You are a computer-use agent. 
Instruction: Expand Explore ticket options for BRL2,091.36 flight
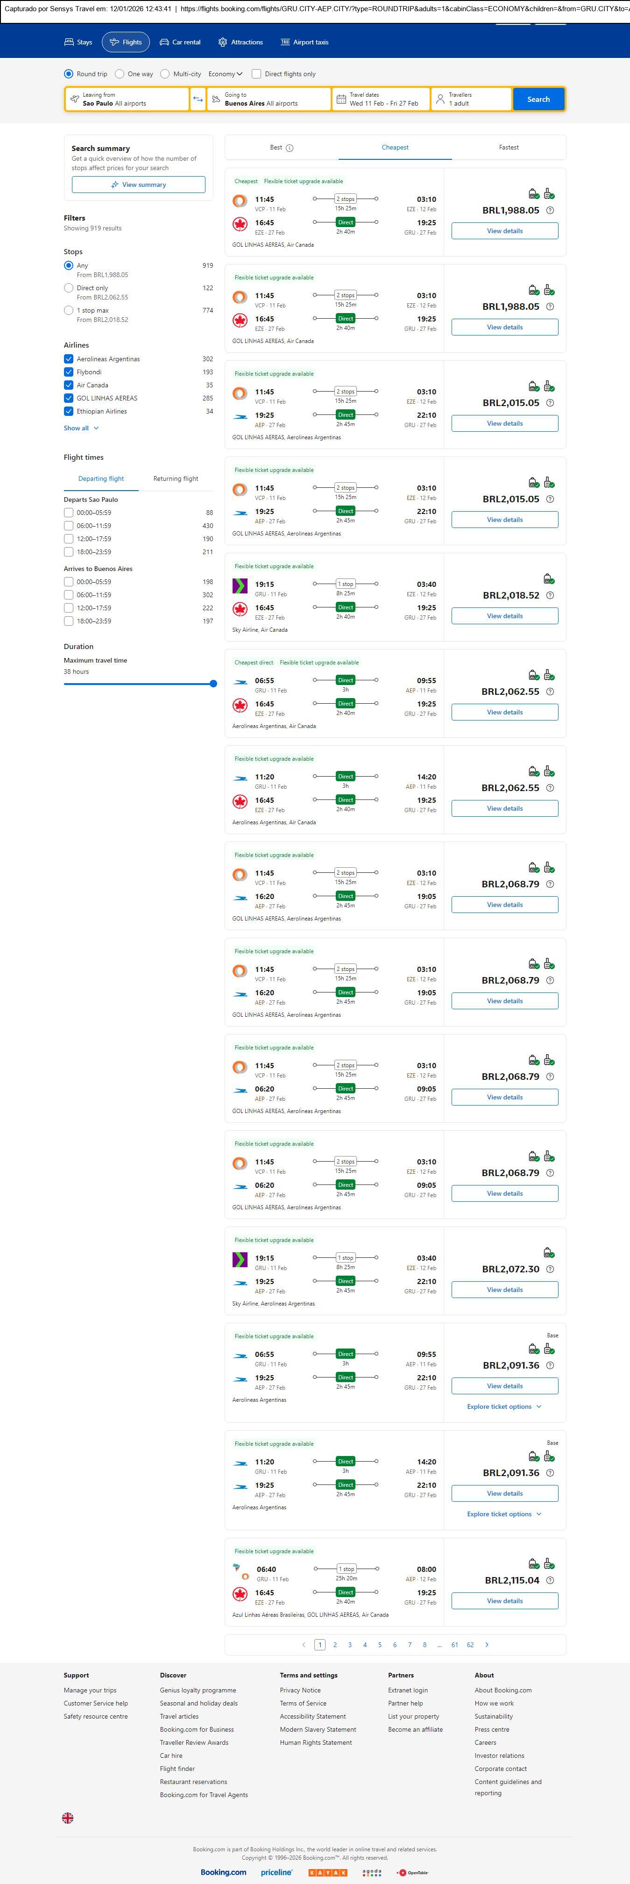(x=504, y=1406)
